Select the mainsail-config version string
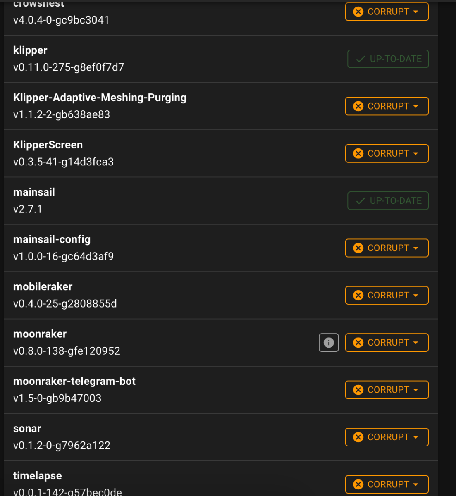 (x=63, y=256)
